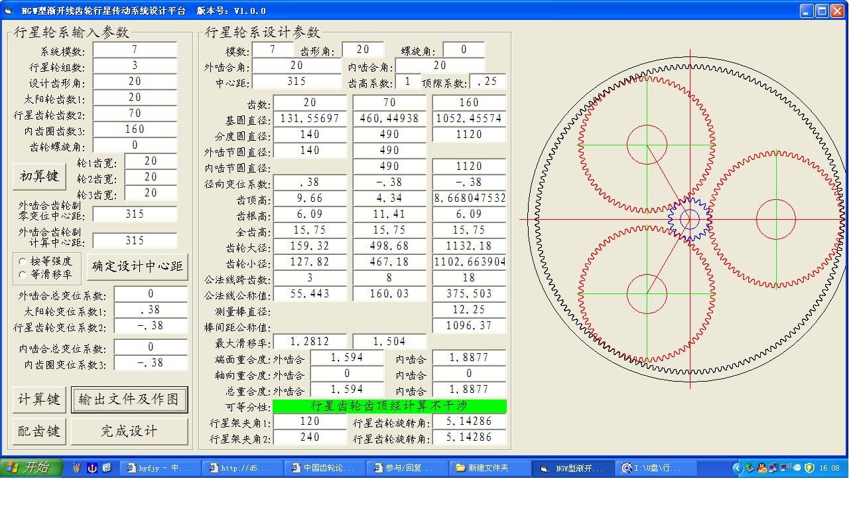Click the 行星齿轮齿数2 input field

pyautogui.click(x=135, y=114)
